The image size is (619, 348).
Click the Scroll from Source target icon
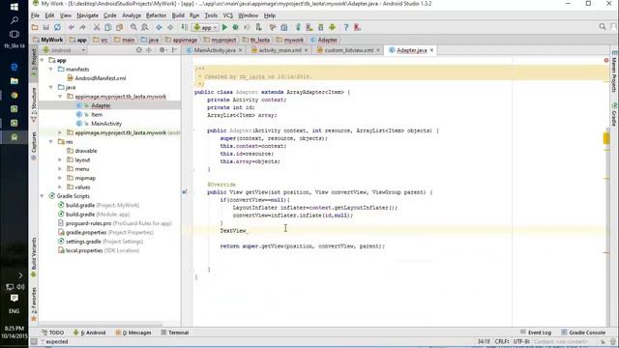(x=139, y=50)
